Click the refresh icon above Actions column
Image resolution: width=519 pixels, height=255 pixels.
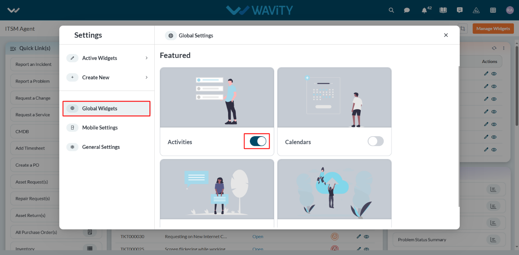494,48
